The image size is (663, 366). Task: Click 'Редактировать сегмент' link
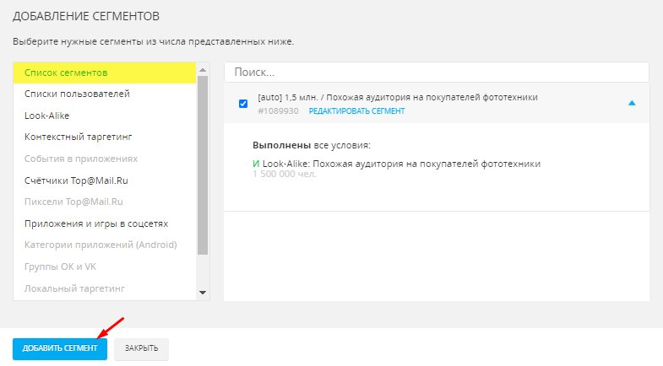click(x=356, y=111)
